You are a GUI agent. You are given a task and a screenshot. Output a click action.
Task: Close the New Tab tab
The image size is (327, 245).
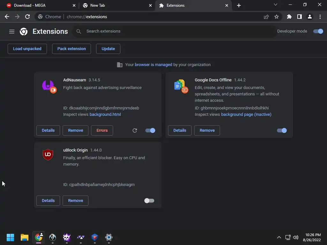click(x=150, y=5)
